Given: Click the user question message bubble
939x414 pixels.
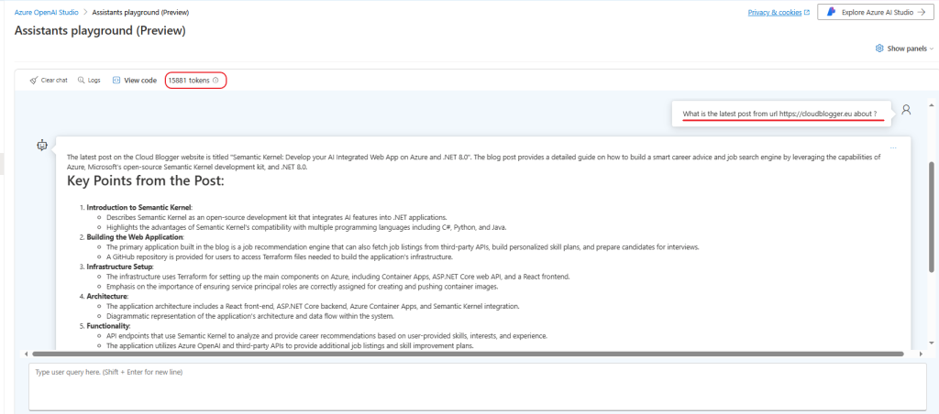Looking at the screenshot, I should 781,114.
